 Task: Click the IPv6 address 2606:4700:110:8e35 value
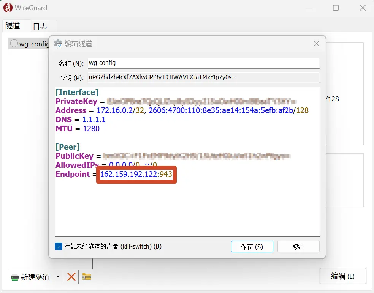click(x=220, y=110)
